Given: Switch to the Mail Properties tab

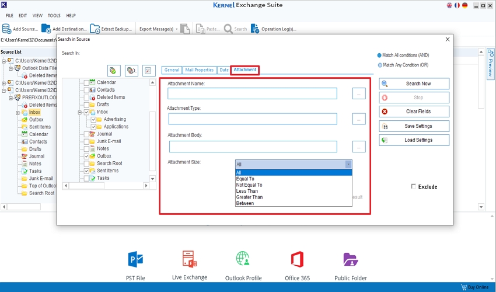Looking at the screenshot, I should pyautogui.click(x=200, y=70).
